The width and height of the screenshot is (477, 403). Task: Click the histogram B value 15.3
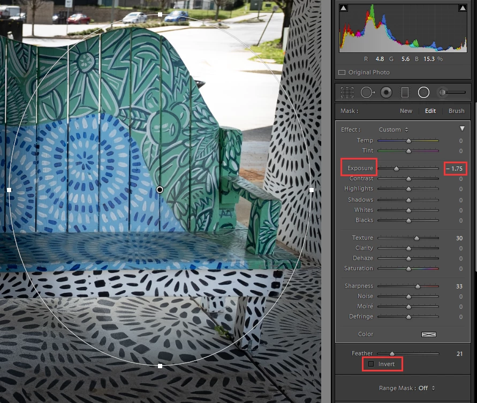[429, 59]
